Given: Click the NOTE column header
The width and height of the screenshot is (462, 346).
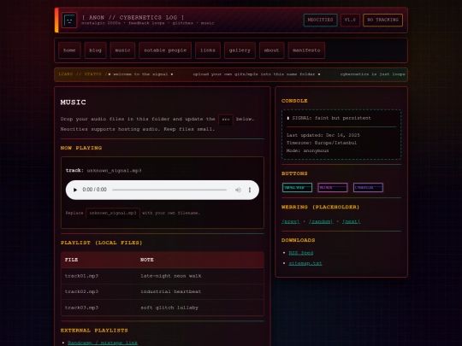Looking at the screenshot, I should (147, 260).
